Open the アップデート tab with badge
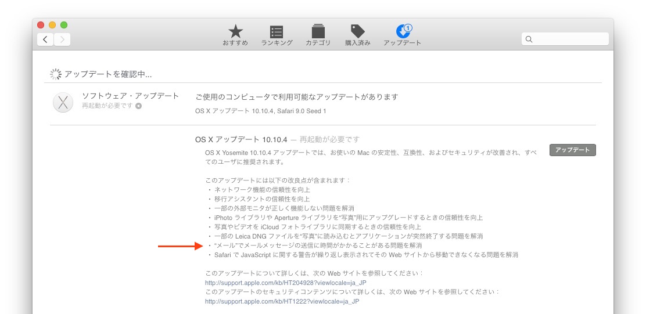 point(402,35)
